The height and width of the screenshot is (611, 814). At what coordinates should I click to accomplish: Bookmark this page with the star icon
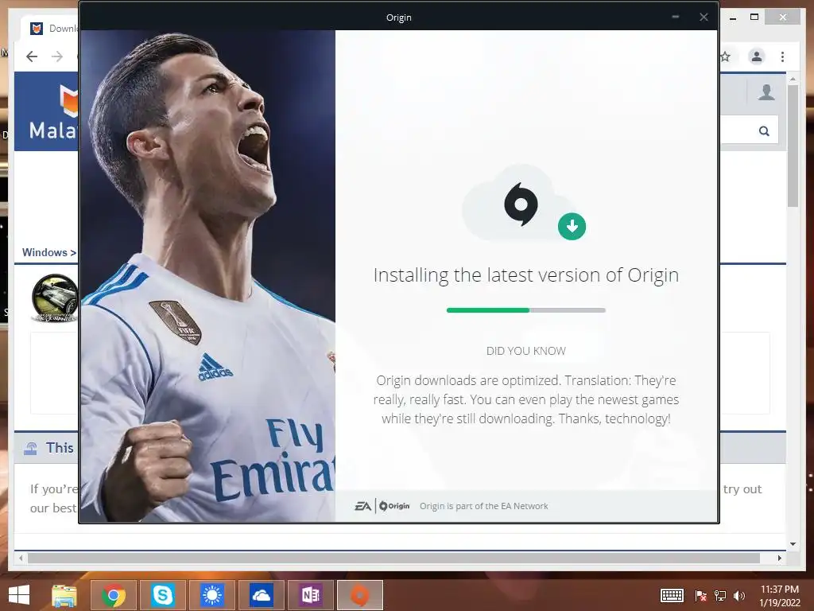pyautogui.click(x=726, y=56)
